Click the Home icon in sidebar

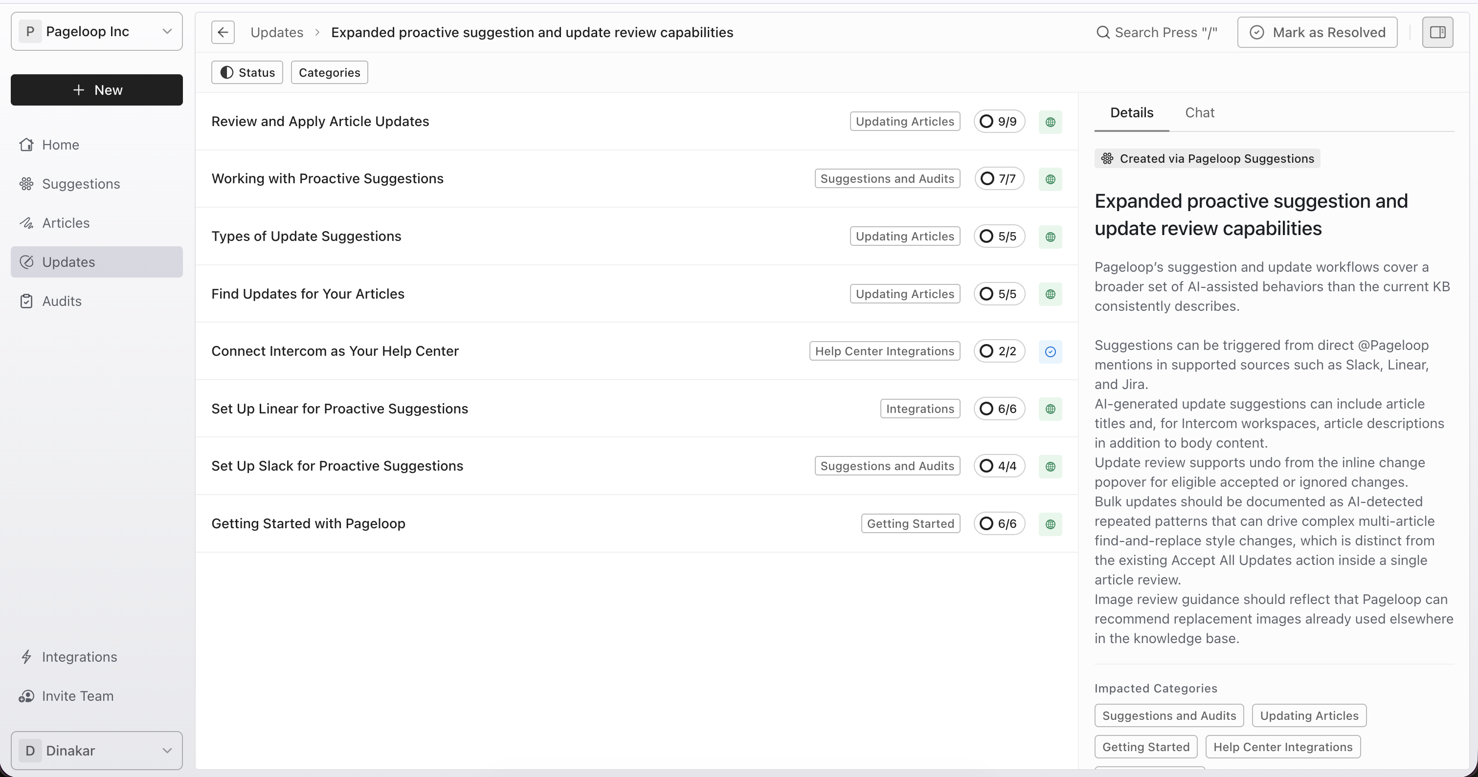click(x=26, y=145)
